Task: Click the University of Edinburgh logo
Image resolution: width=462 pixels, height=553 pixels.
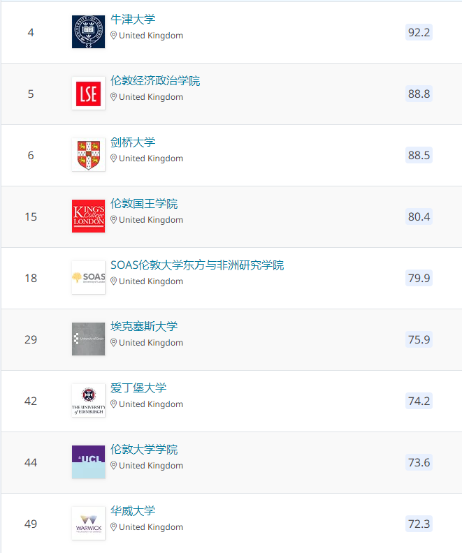Action: click(88, 401)
